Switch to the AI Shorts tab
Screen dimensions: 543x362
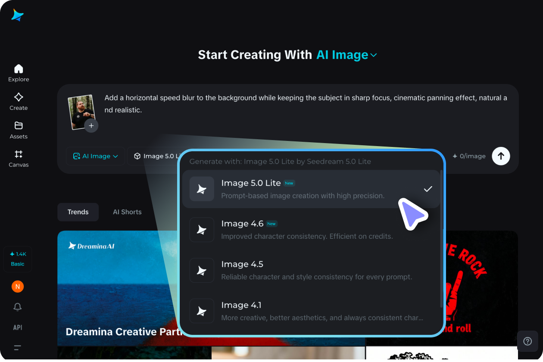[127, 212]
